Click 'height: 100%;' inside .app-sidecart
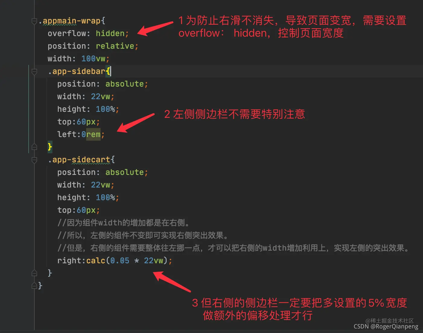The height and width of the screenshot is (333, 423). (x=88, y=197)
